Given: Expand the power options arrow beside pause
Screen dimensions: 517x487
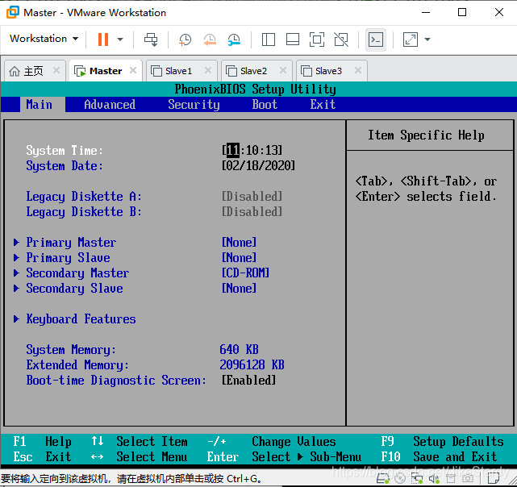Looking at the screenshot, I should 120,40.
